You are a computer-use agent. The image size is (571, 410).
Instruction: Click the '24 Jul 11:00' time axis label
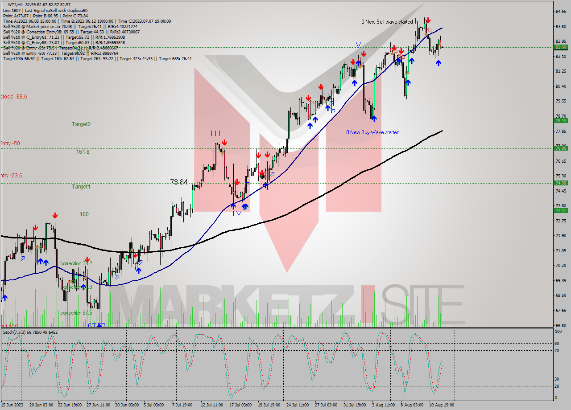click(298, 405)
